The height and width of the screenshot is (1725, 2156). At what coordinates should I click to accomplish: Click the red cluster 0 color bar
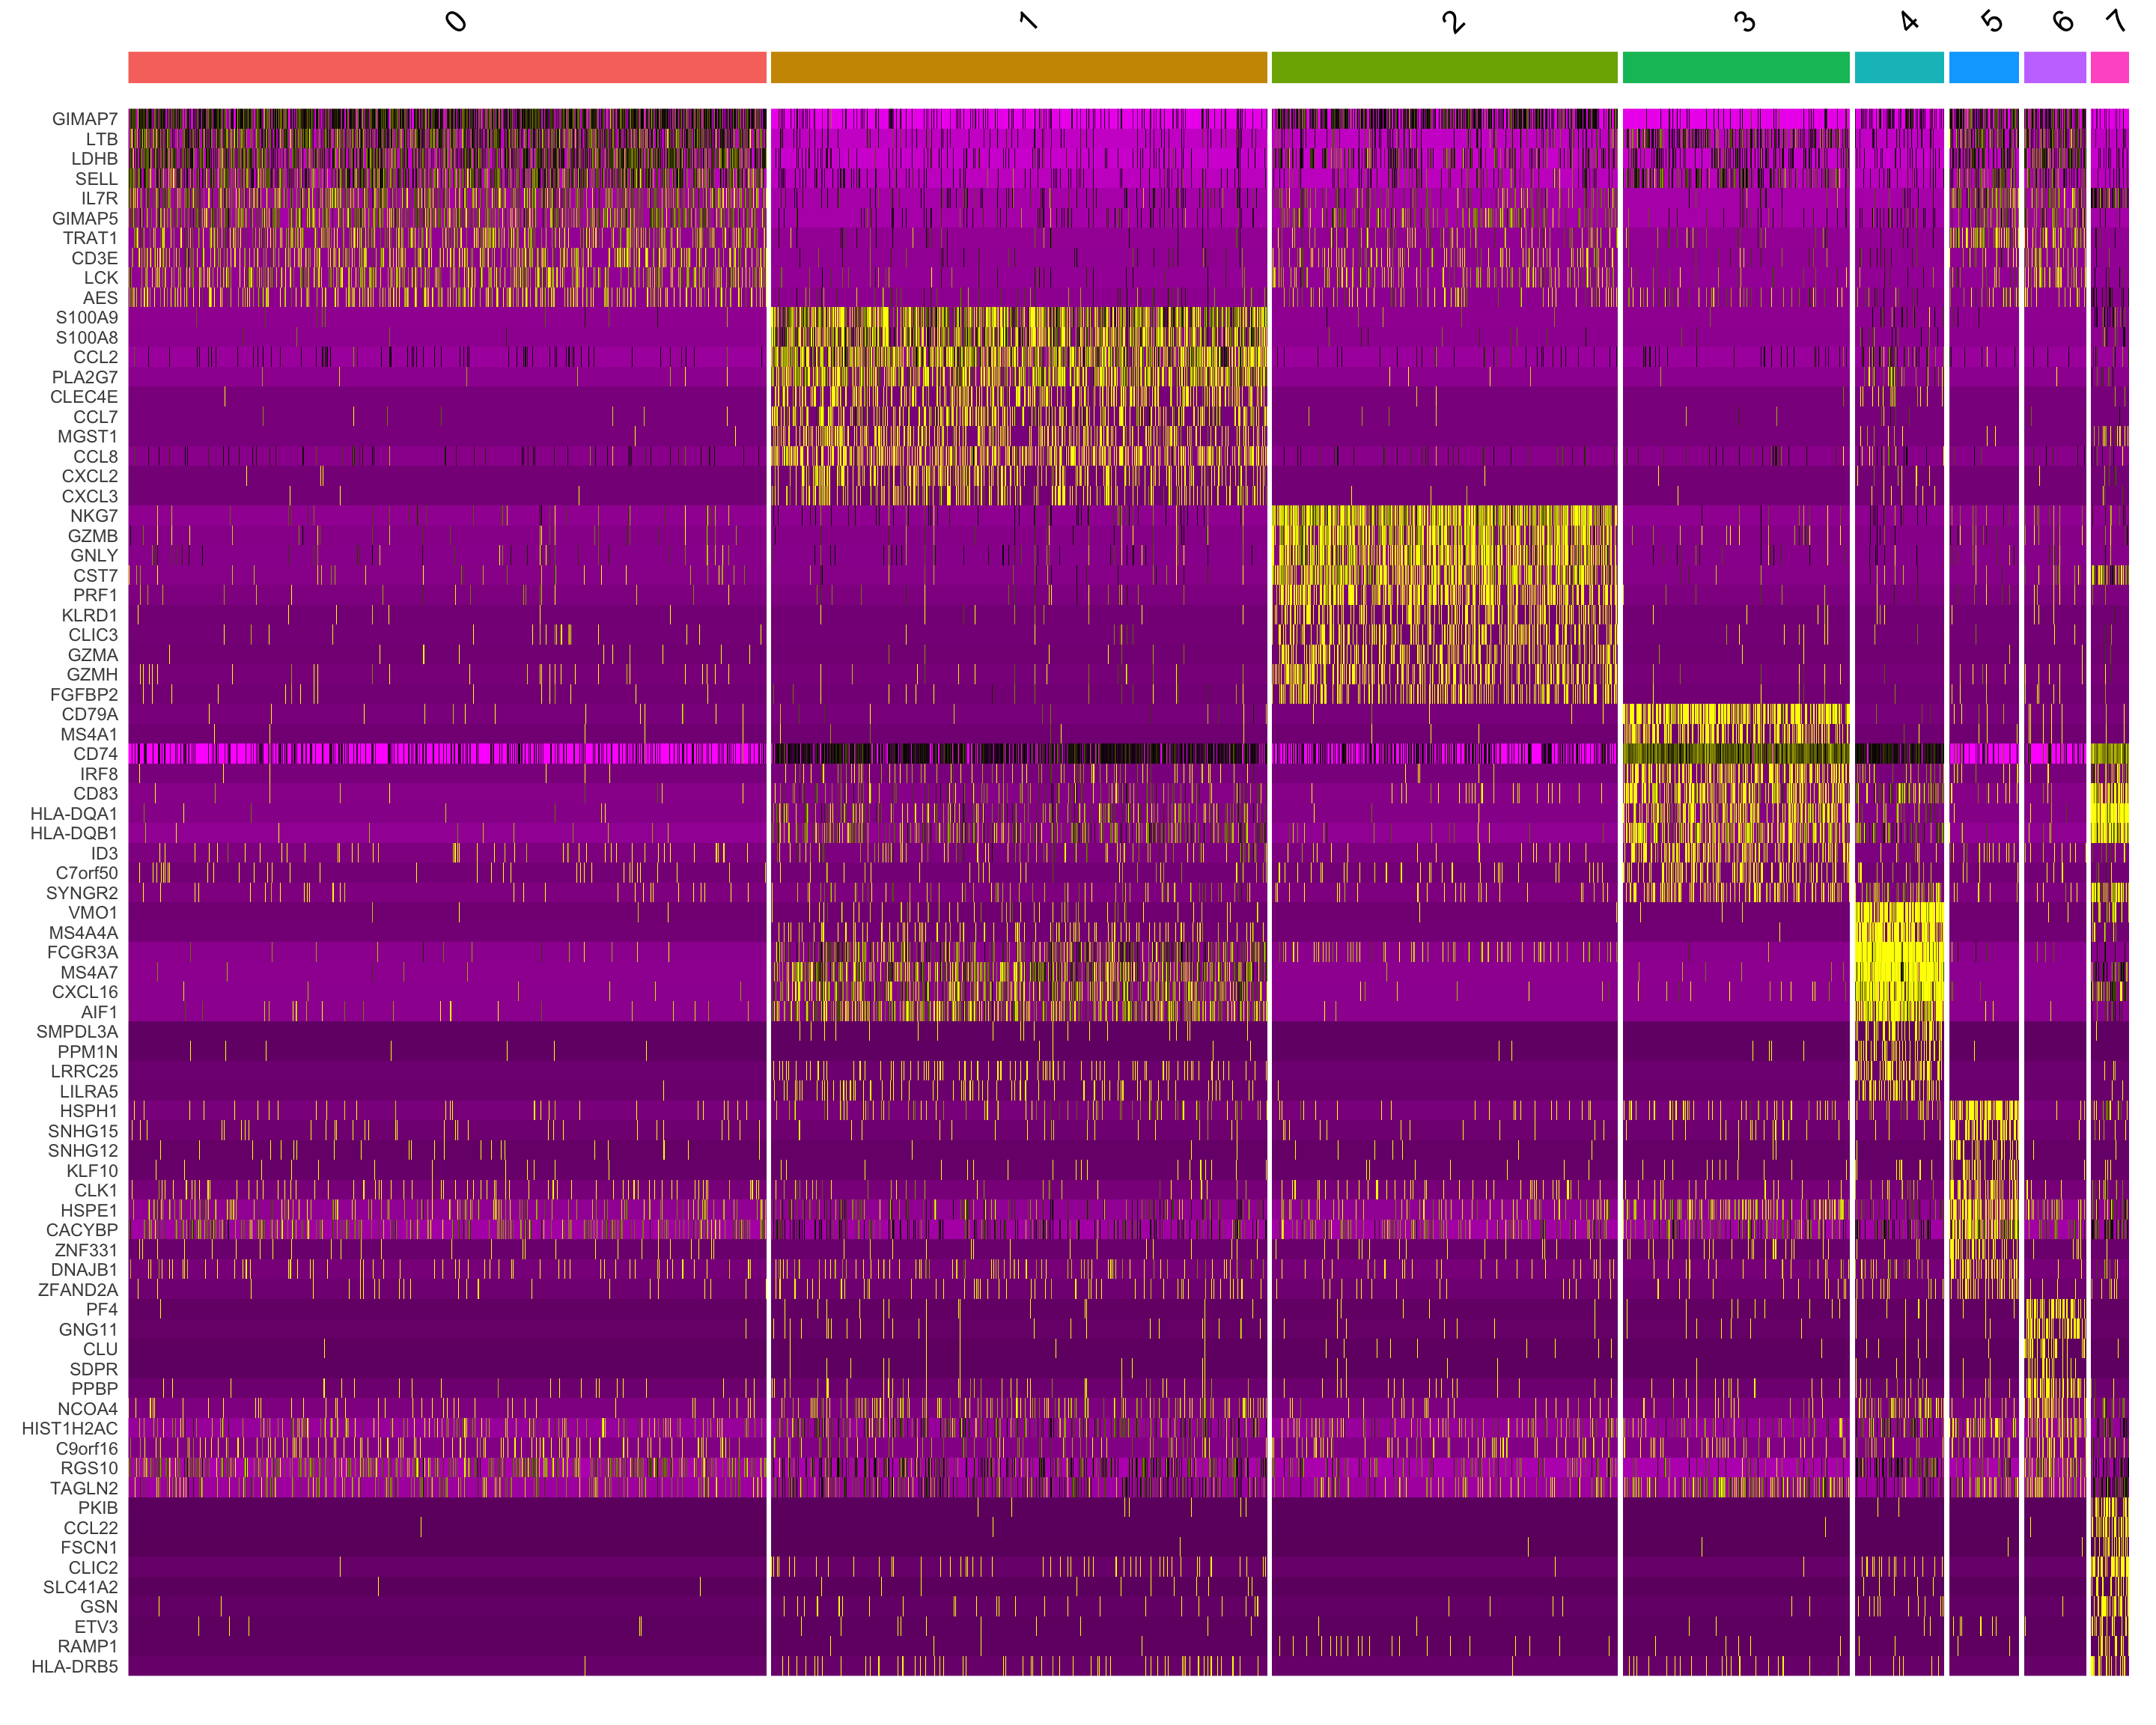[x=447, y=67]
